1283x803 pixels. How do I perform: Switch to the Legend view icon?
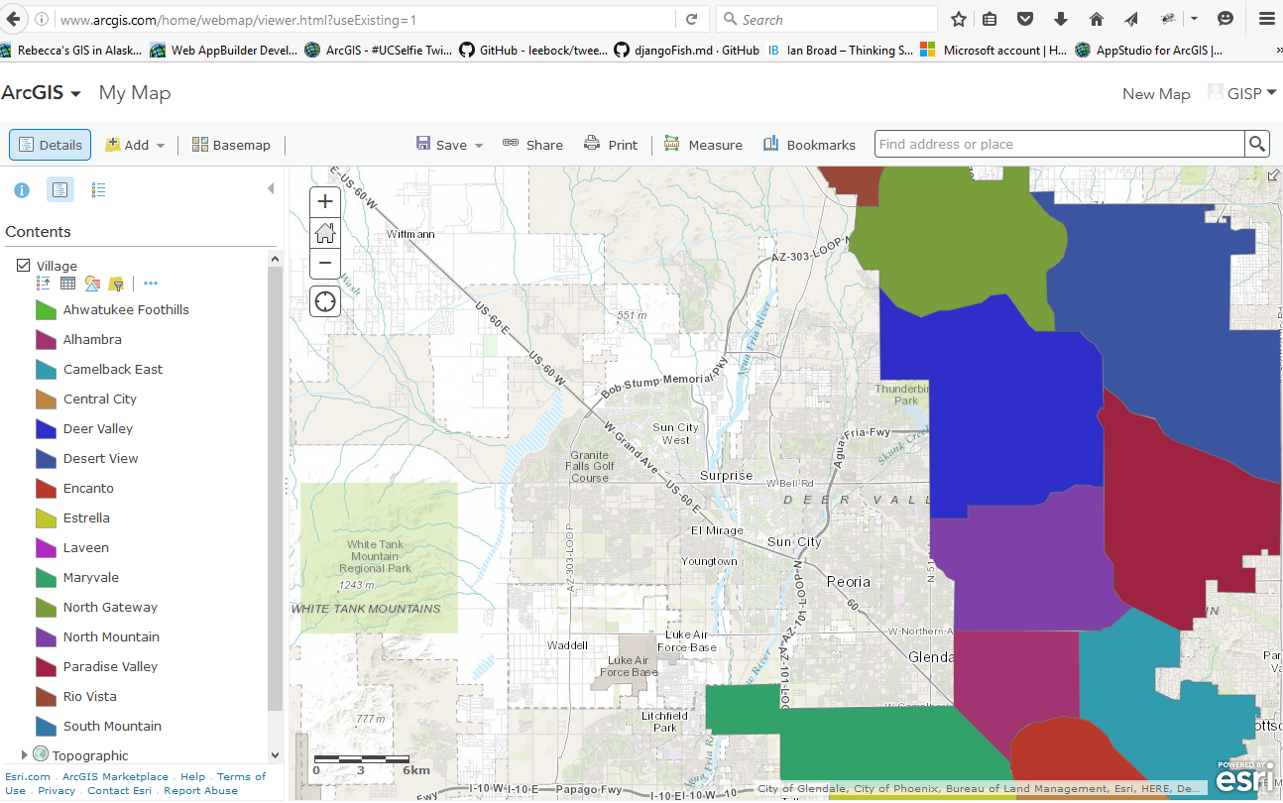(98, 190)
